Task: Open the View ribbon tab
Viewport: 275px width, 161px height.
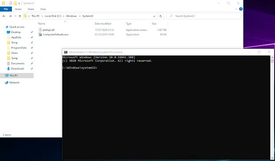Action: coord(43,9)
